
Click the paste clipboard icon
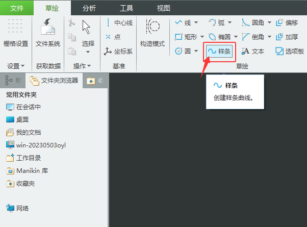[72, 52]
